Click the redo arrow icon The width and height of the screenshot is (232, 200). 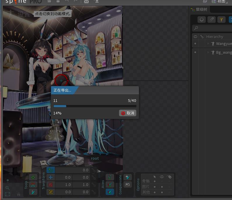(x=76, y=1)
